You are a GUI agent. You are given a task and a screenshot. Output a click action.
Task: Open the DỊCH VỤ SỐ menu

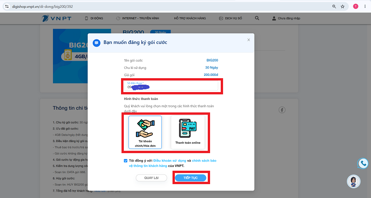click(230, 18)
